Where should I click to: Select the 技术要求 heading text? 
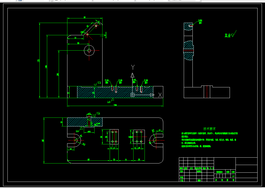pos(209,129)
